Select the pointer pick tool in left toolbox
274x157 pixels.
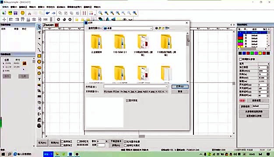(39, 27)
